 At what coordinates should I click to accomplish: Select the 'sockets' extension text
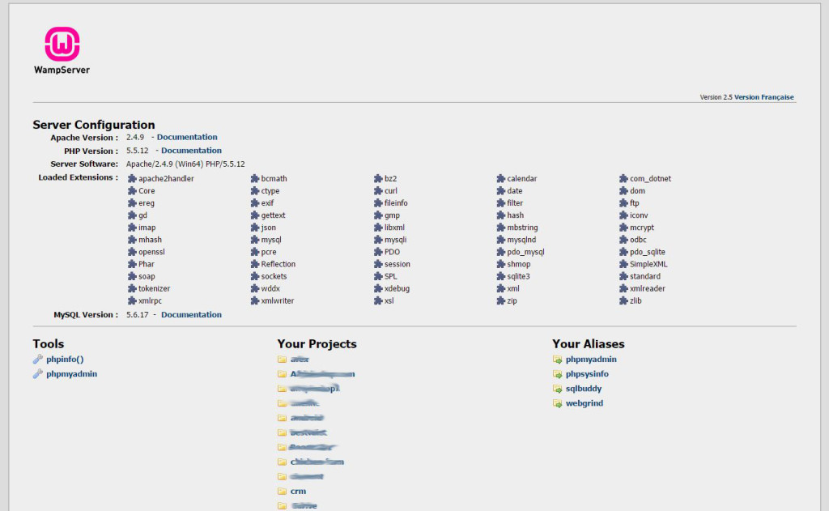click(x=274, y=276)
